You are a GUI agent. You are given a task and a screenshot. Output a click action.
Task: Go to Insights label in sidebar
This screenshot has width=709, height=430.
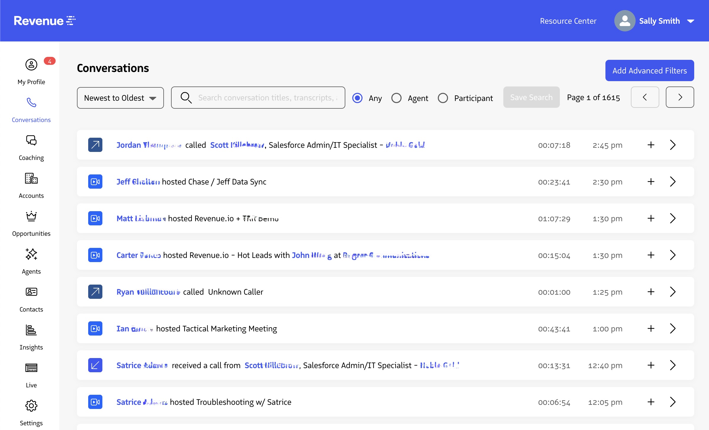(31, 347)
